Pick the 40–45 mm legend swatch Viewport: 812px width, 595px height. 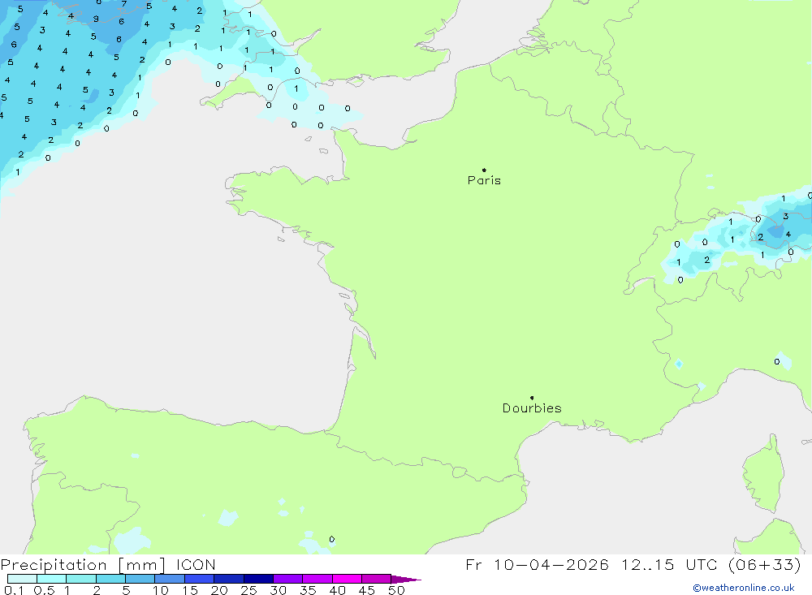click(347, 579)
